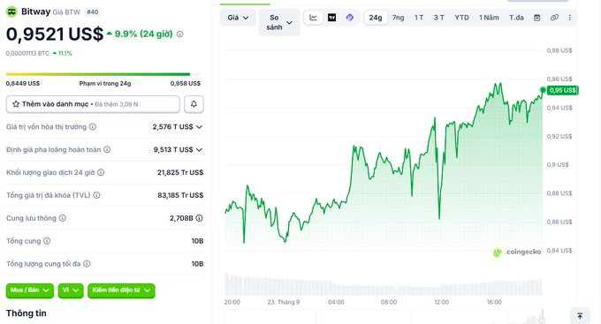The image size is (601, 324).
Task: Click the bell price alert button
Action: tap(194, 104)
